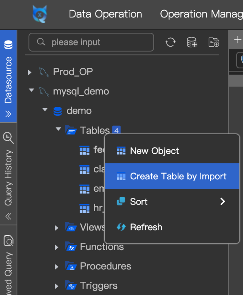
Task: Collapse the demo database node
Action: pyautogui.click(x=45, y=110)
